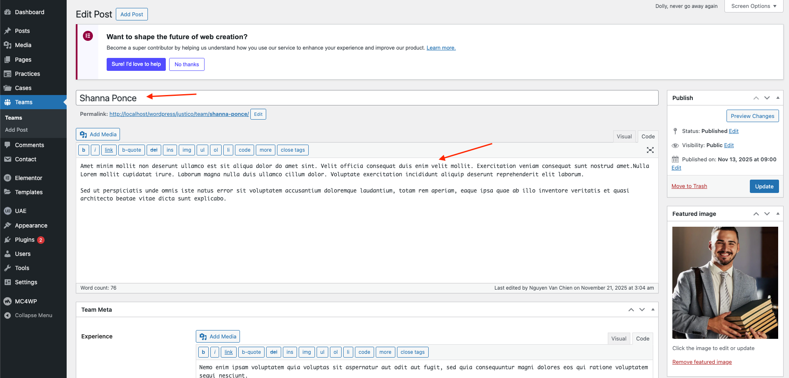Move the Publish panel down
The width and height of the screenshot is (789, 378).
pos(767,98)
